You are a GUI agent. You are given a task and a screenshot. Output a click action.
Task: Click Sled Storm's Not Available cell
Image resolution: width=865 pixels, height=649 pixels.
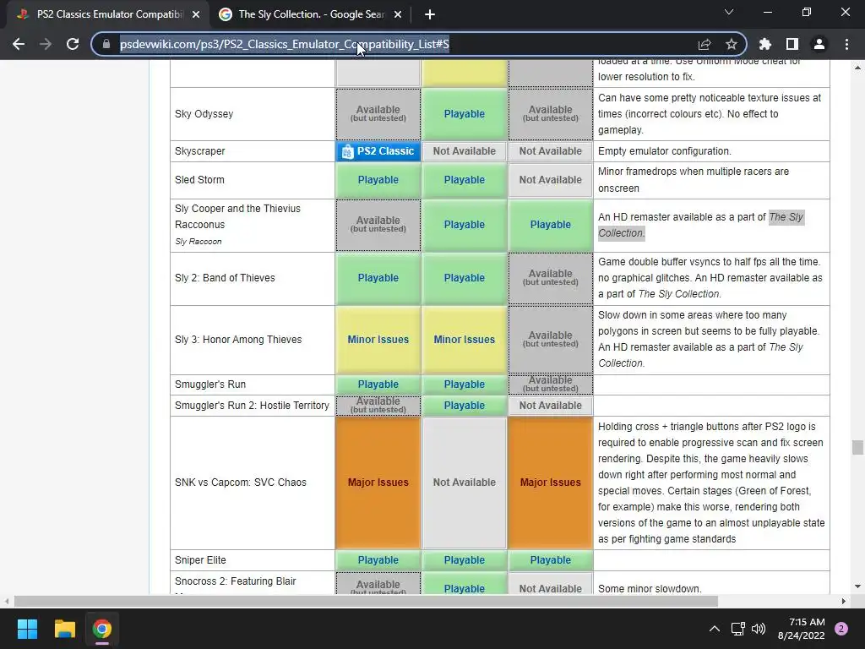pos(551,180)
